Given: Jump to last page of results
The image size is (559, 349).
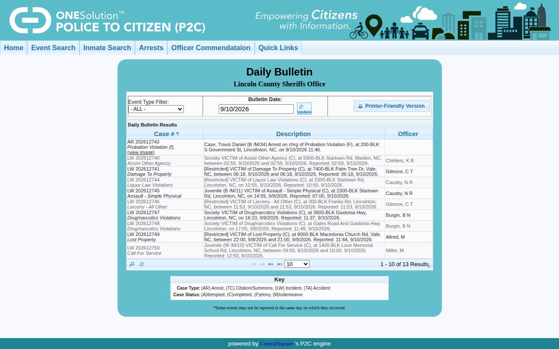Looking at the screenshot, I should 279,264.
